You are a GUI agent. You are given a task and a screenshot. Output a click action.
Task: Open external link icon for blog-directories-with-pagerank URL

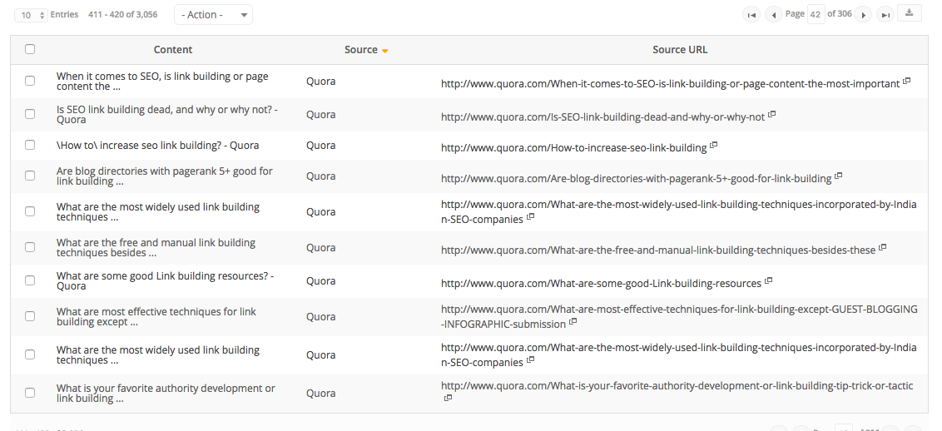click(839, 176)
